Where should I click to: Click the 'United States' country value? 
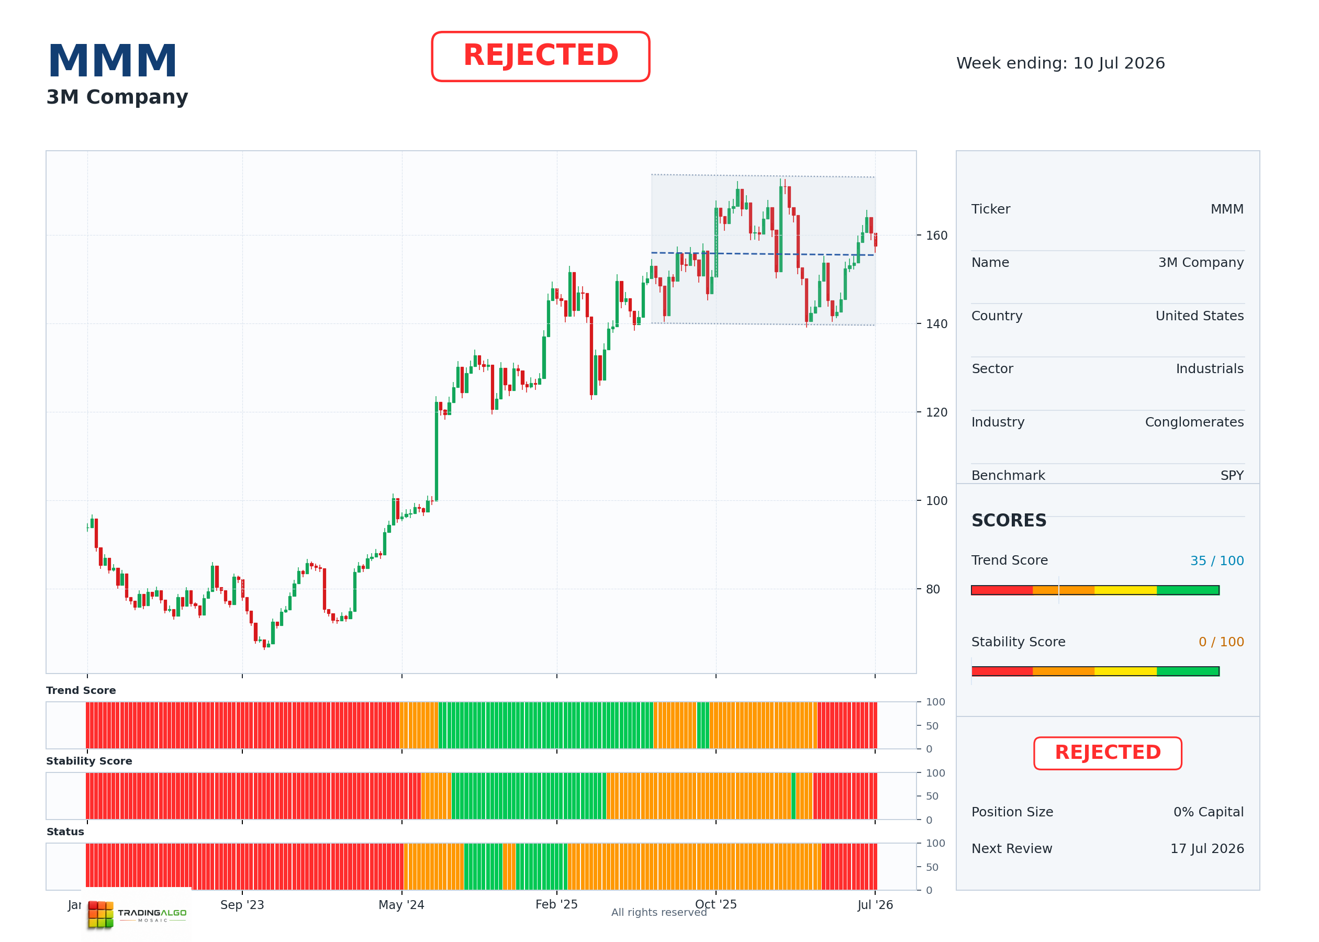(1200, 316)
